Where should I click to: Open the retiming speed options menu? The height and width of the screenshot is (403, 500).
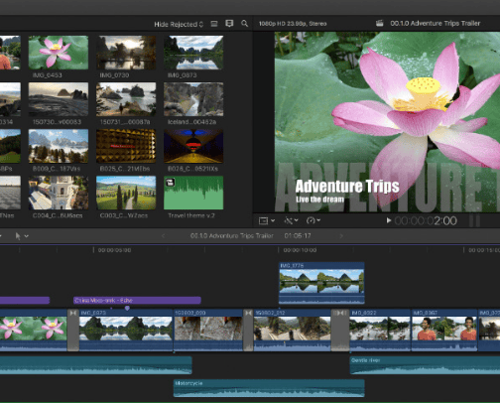tap(313, 220)
